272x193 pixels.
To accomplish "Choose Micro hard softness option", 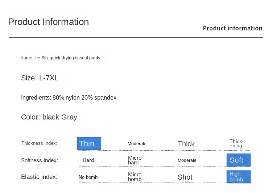I will [x=135, y=160].
